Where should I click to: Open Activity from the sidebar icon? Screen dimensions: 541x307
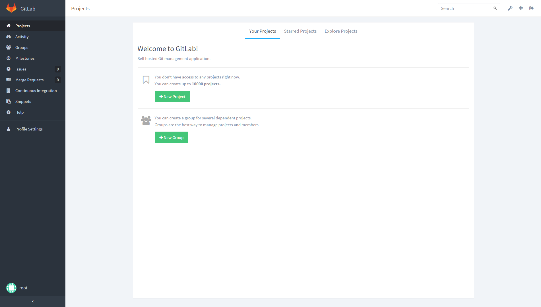[x=9, y=37]
